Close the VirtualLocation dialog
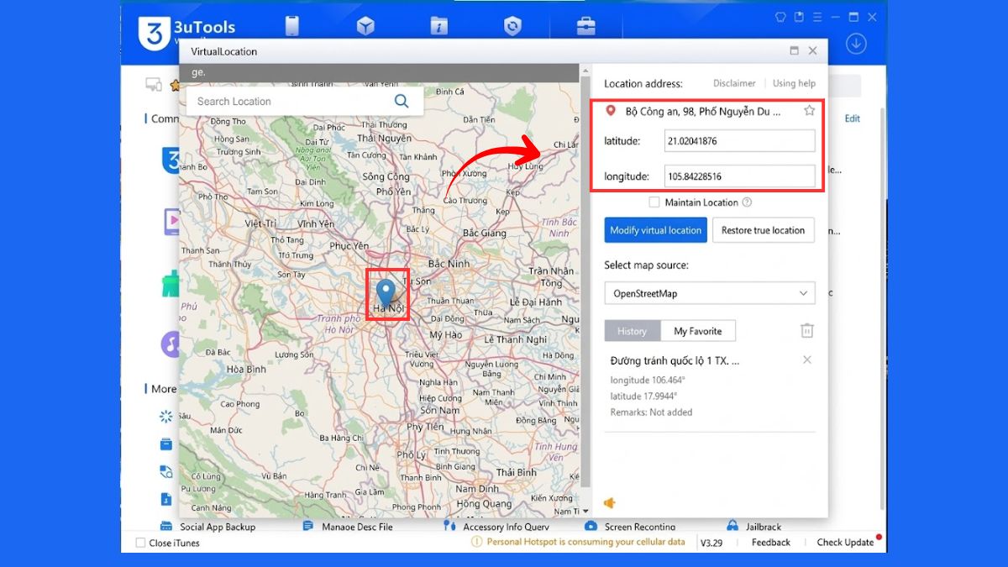This screenshot has height=567, width=1008. tap(812, 51)
